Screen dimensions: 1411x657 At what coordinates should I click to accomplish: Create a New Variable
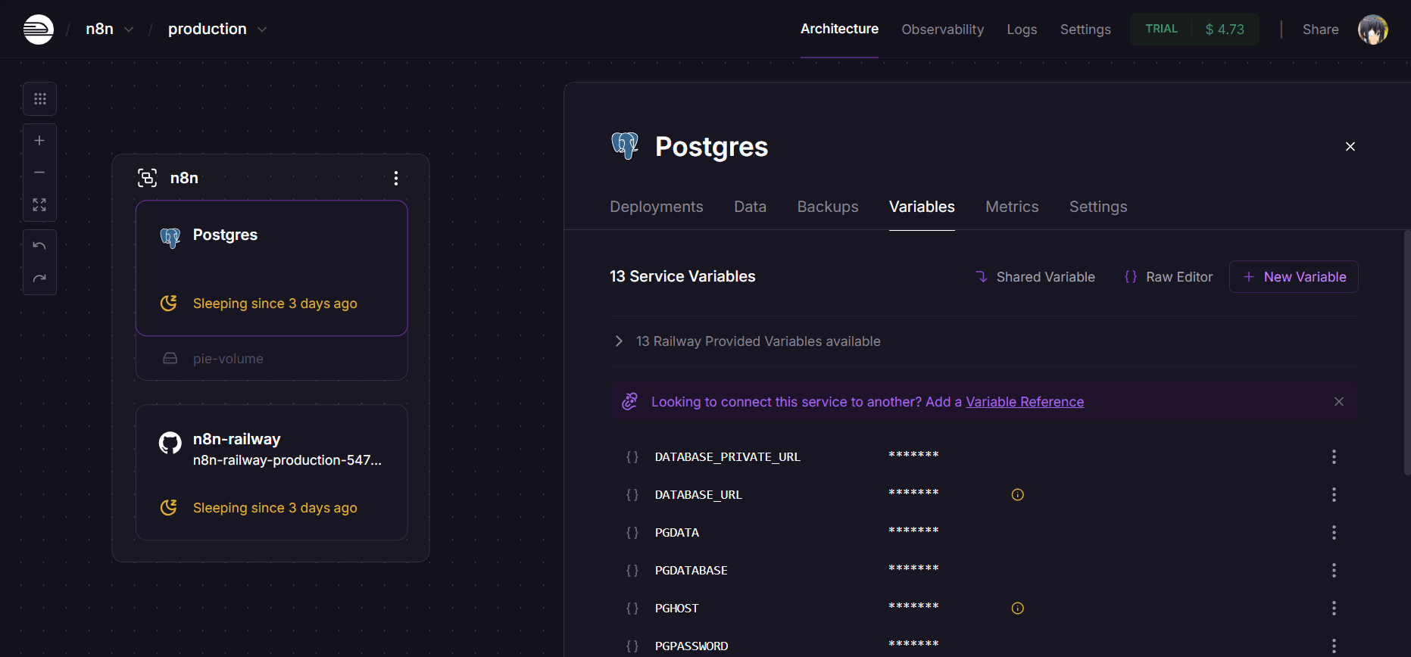tap(1294, 277)
